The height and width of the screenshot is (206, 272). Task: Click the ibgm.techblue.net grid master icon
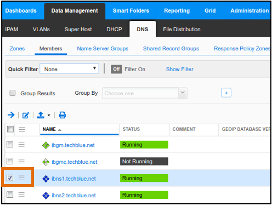pos(46,145)
